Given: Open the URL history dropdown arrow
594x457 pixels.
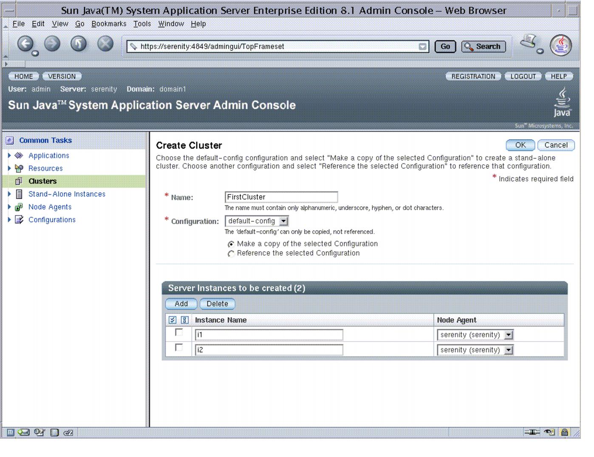Looking at the screenshot, I should click(422, 47).
